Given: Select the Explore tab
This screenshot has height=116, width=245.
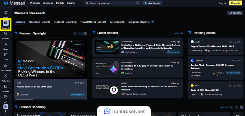Looking at the screenshot, I should click(x=20, y=22).
